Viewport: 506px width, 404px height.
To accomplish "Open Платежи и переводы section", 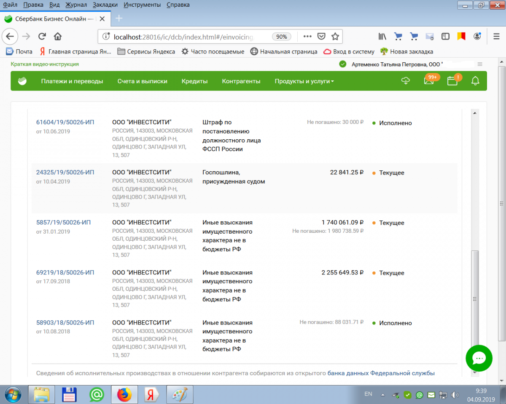I will click(72, 81).
